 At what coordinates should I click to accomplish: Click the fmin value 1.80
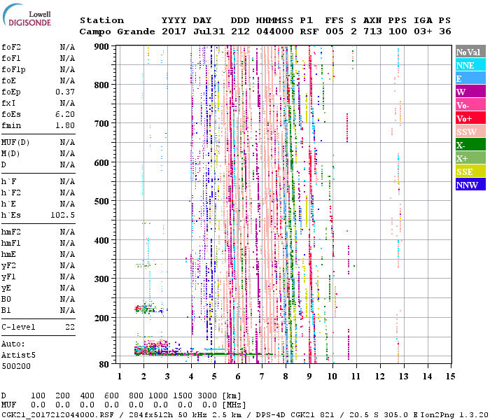65,125
